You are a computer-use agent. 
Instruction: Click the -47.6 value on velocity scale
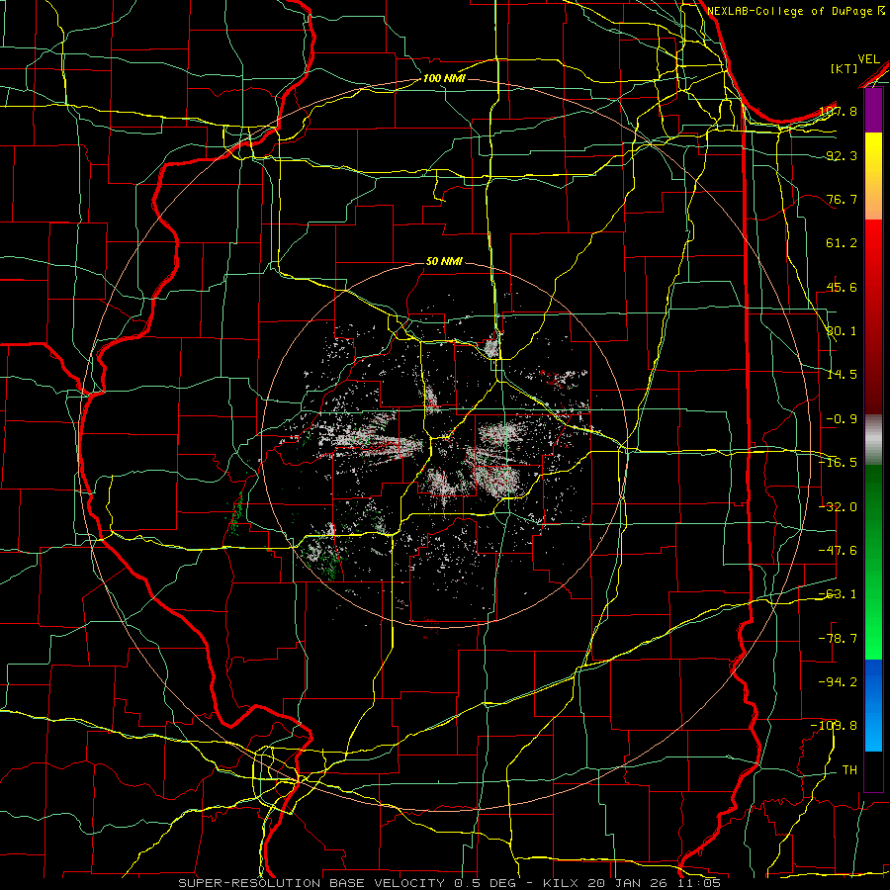[x=838, y=551]
